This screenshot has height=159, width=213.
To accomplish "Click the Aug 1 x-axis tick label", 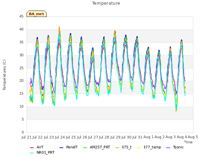I will point(148,137).
